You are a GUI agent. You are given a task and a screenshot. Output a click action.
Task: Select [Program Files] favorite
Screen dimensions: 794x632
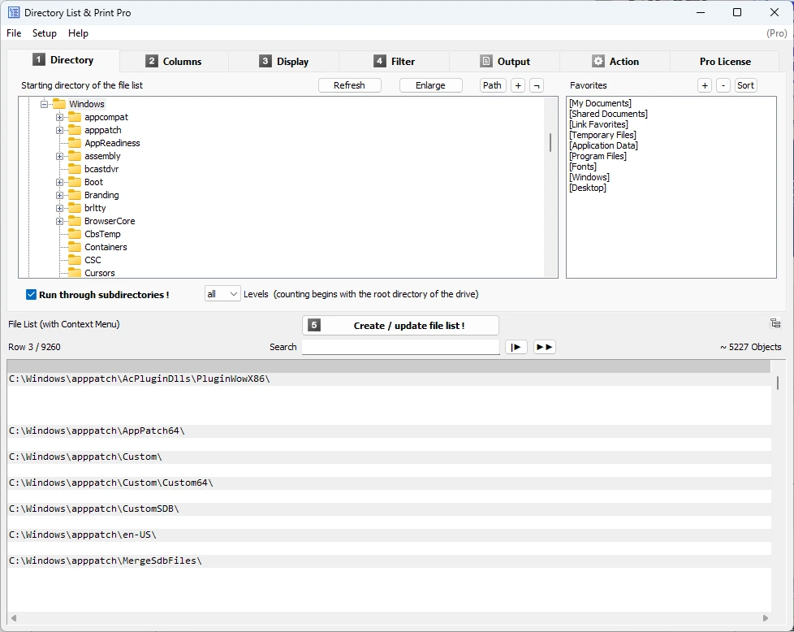(598, 156)
